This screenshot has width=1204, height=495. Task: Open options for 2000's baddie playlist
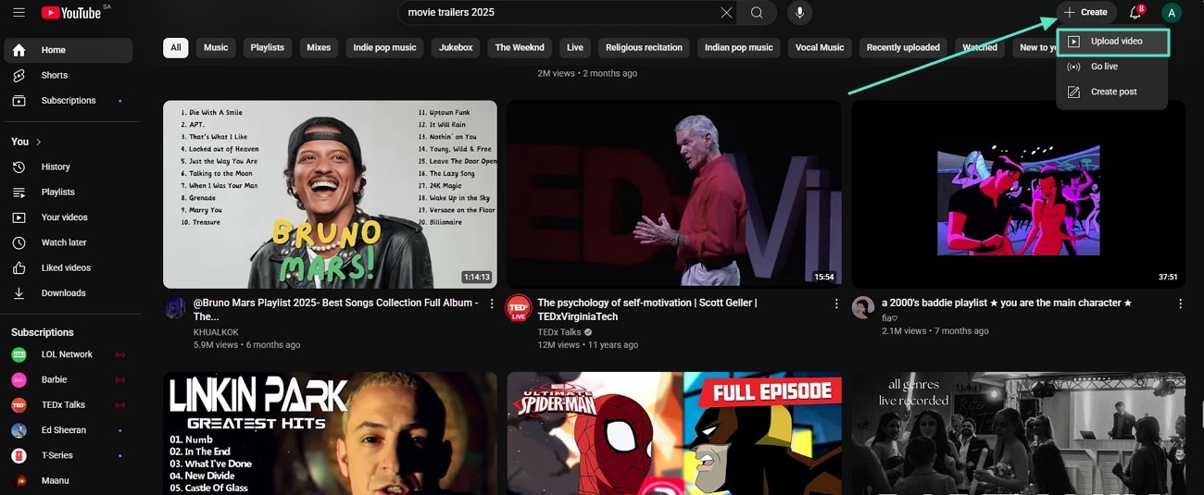coord(1180,303)
